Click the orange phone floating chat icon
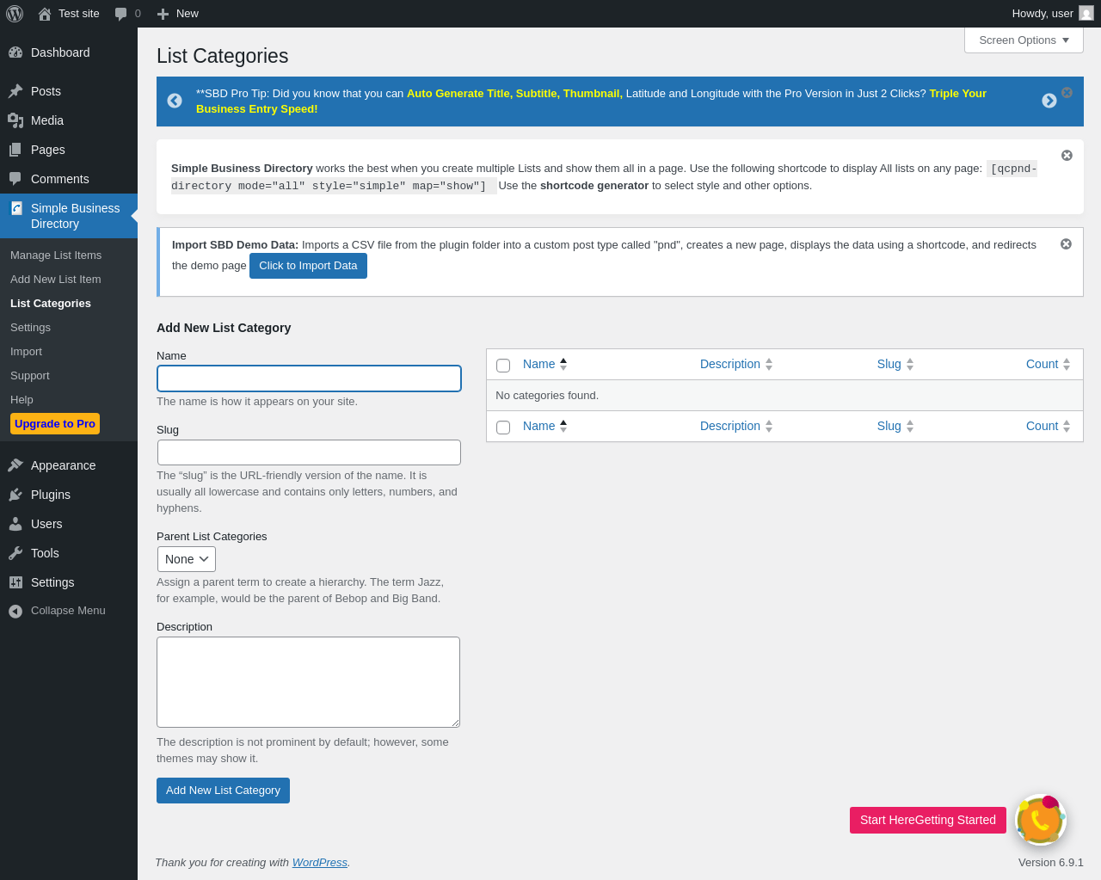Screen dimensions: 1101x880 click(x=1041, y=820)
